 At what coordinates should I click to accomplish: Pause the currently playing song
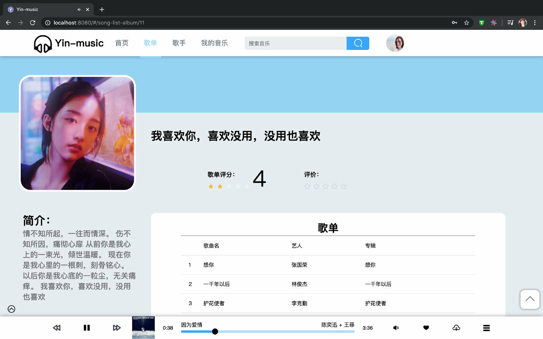[x=87, y=328]
